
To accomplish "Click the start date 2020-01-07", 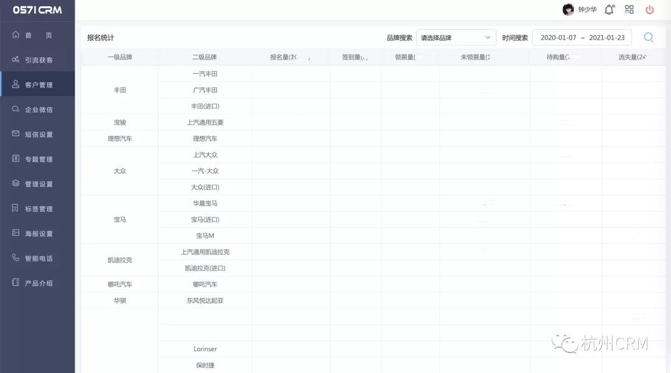I will 559,38.
